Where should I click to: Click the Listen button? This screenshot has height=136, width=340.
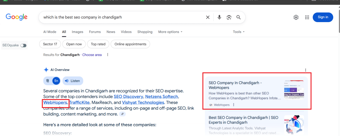click(73, 81)
